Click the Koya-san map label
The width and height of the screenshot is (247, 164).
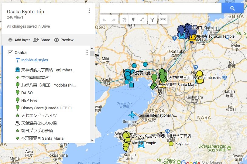pyautogui.click(x=183, y=144)
